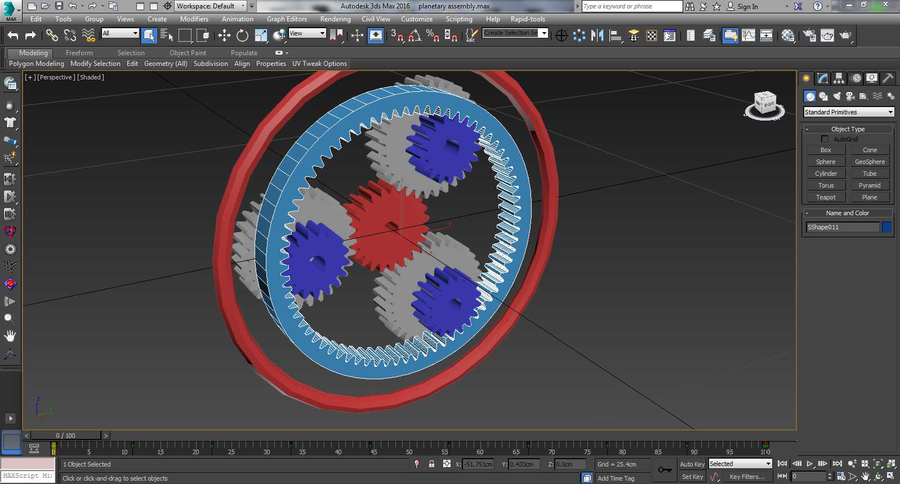Toggle Angle Snap on the toolbar
Viewport: 900px width, 484px height.
(x=415, y=35)
